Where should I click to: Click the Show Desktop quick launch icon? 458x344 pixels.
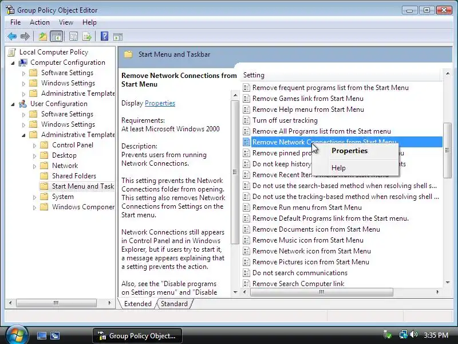41,336
